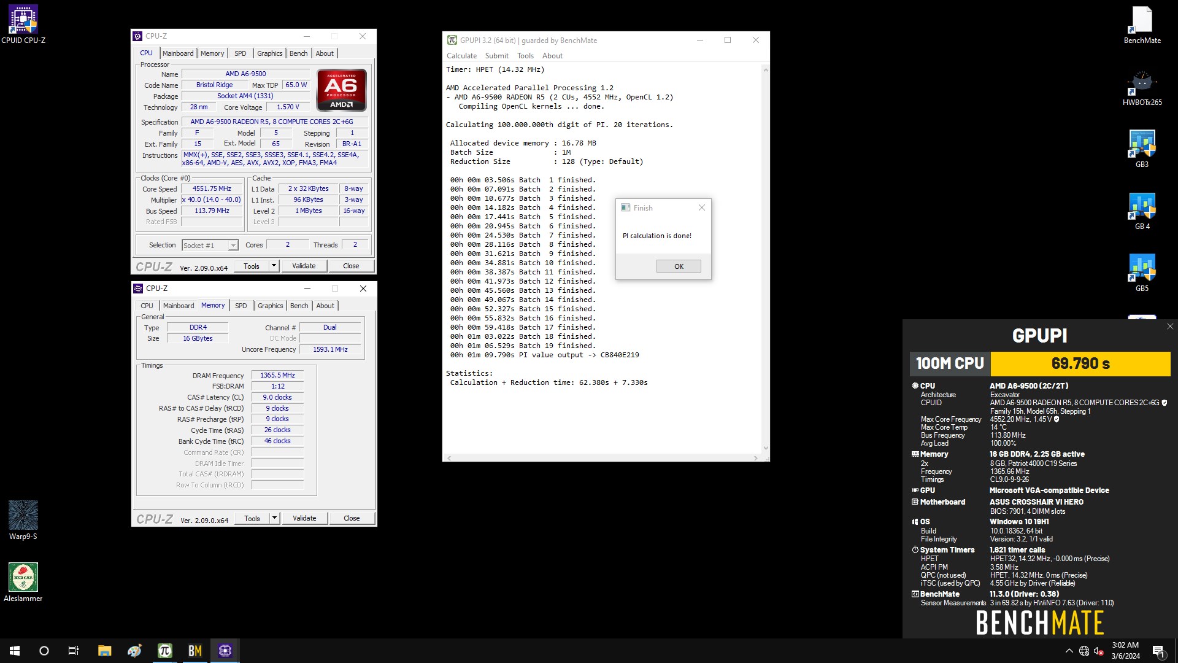
Task: Click GPUPI vertical scrollbar up arrow
Action: coord(765,70)
